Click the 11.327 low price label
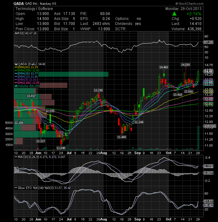The height and width of the screenshot is (222, 218). click(x=41, y=141)
